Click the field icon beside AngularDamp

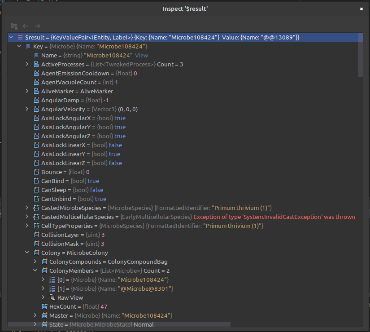tap(36, 100)
